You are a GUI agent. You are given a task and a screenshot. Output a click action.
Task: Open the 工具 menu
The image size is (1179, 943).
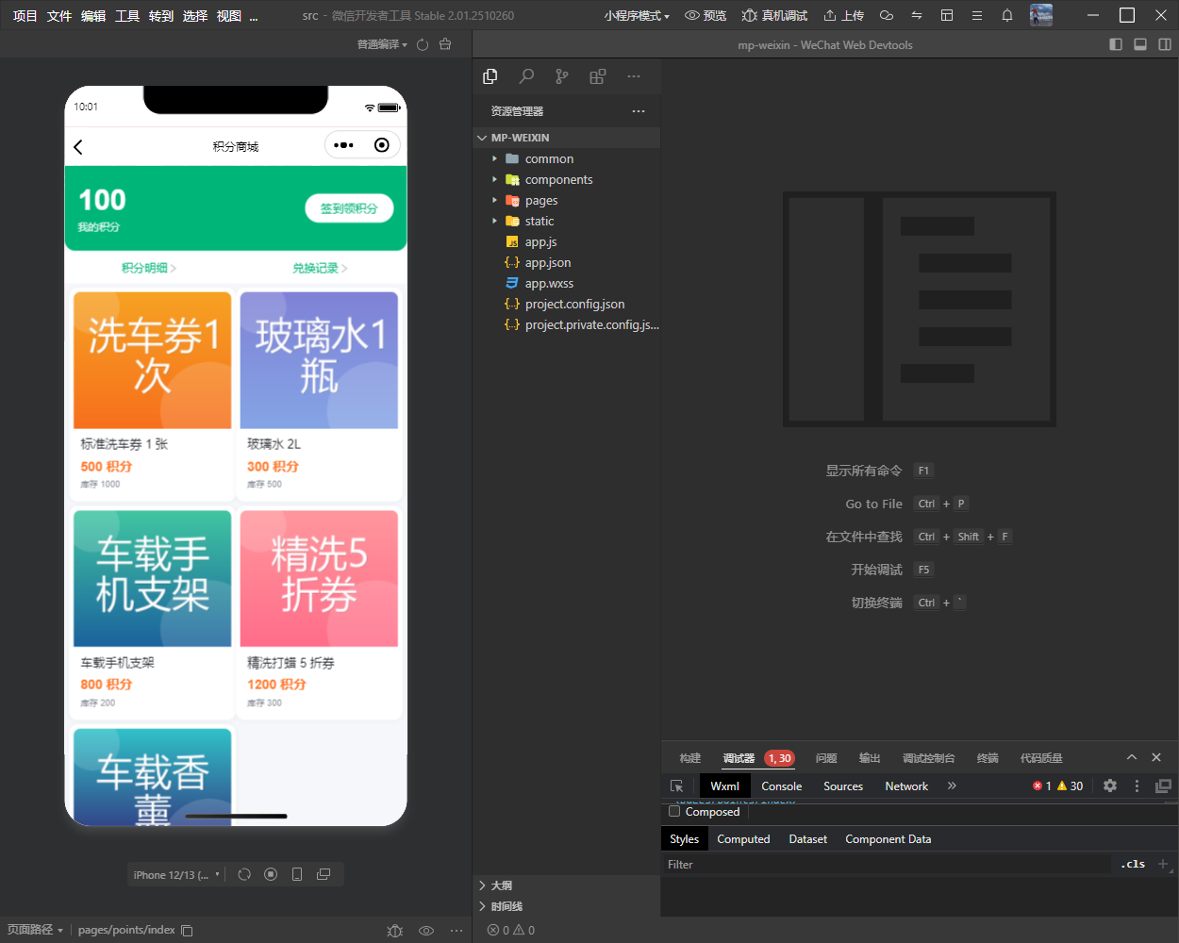point(127,15)
